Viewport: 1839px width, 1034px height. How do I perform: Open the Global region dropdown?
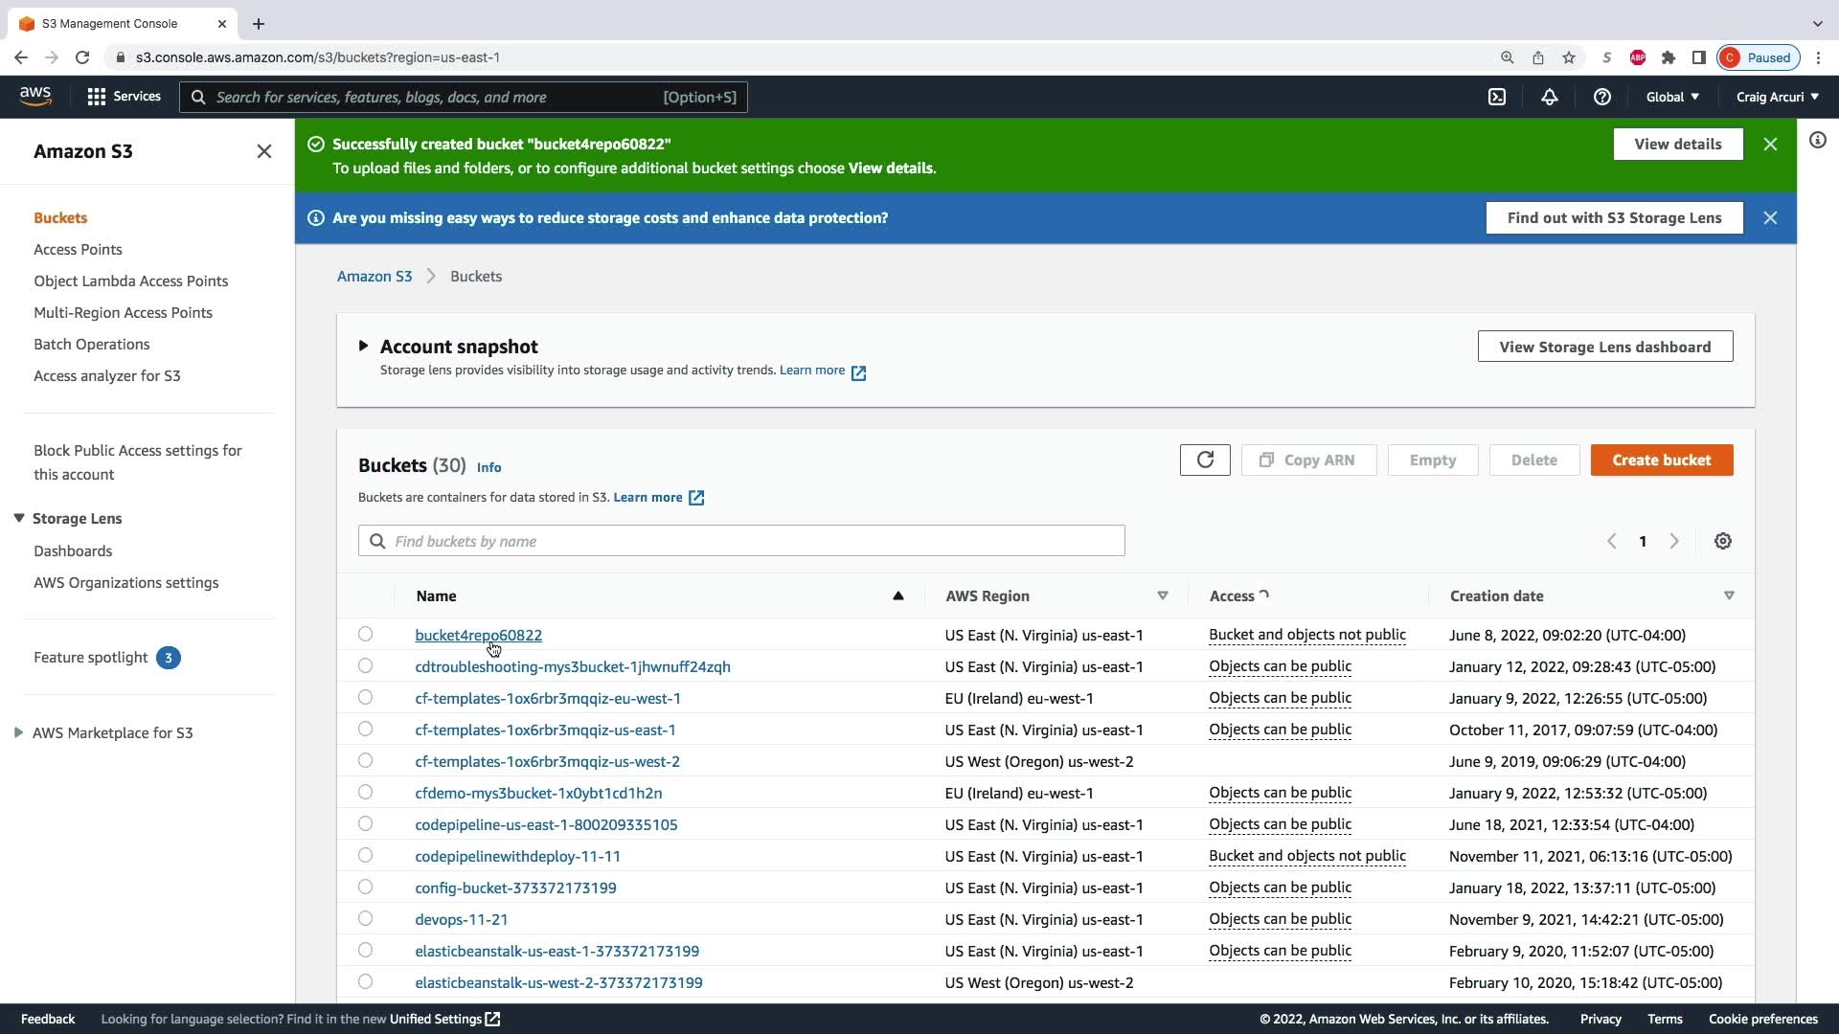click(1672, 97)
